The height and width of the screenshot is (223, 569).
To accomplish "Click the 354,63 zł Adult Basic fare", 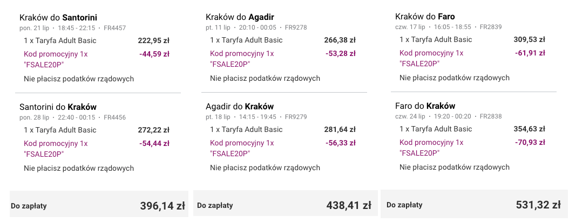I will [x=530, y=129].
